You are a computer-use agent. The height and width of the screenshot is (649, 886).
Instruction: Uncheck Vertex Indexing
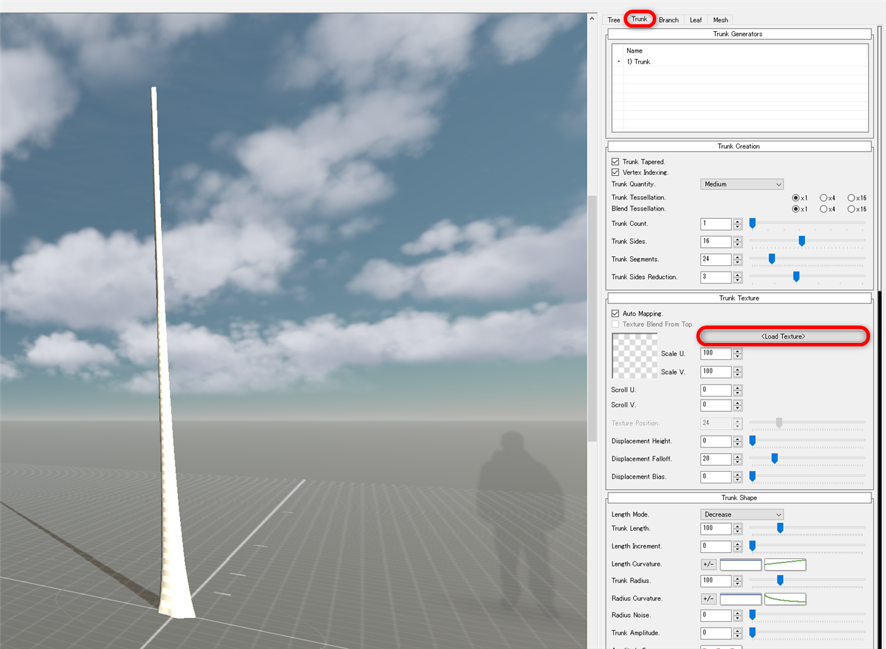(x=615, y=172)
